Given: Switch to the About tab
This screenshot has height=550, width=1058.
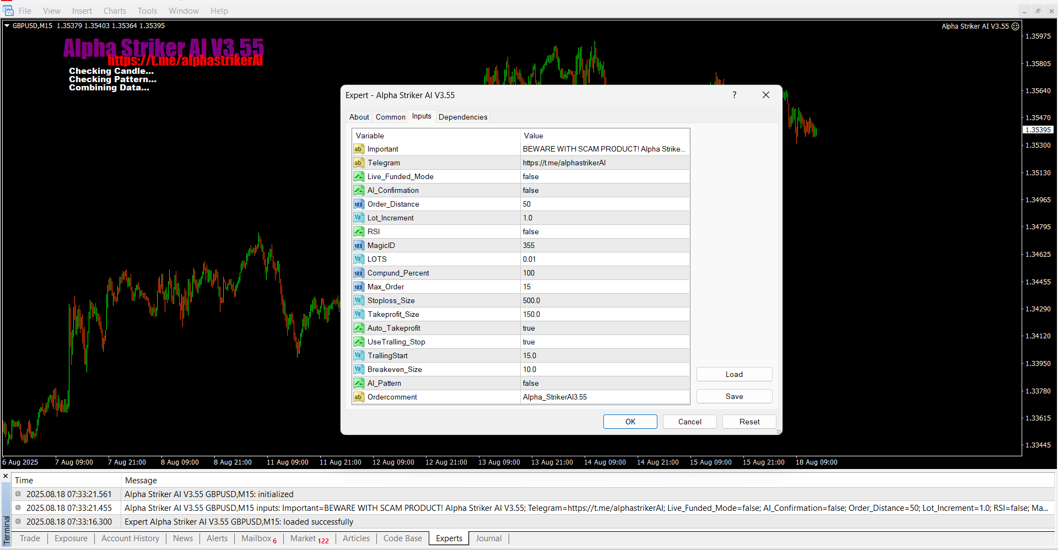Looking at the screenshot, I should pos(359,117).
